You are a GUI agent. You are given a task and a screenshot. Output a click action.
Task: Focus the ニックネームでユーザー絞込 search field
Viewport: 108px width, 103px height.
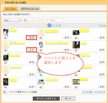point(43,20)
